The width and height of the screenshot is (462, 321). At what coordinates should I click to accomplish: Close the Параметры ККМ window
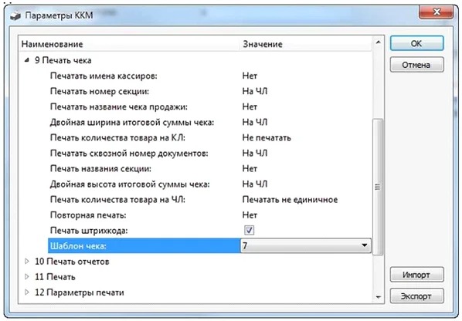point(437,12)
